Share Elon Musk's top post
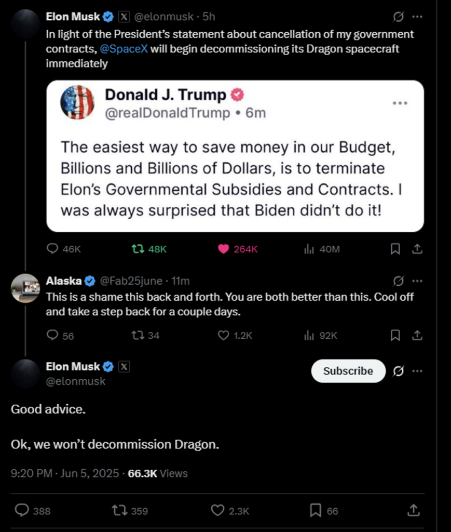Screen dimensions: 451x532 tap(416, 249)
